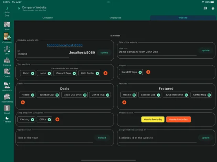The width and height of the screenshot is (217, 162).
Task: Add a product to Featured
Action: (124, 103)
